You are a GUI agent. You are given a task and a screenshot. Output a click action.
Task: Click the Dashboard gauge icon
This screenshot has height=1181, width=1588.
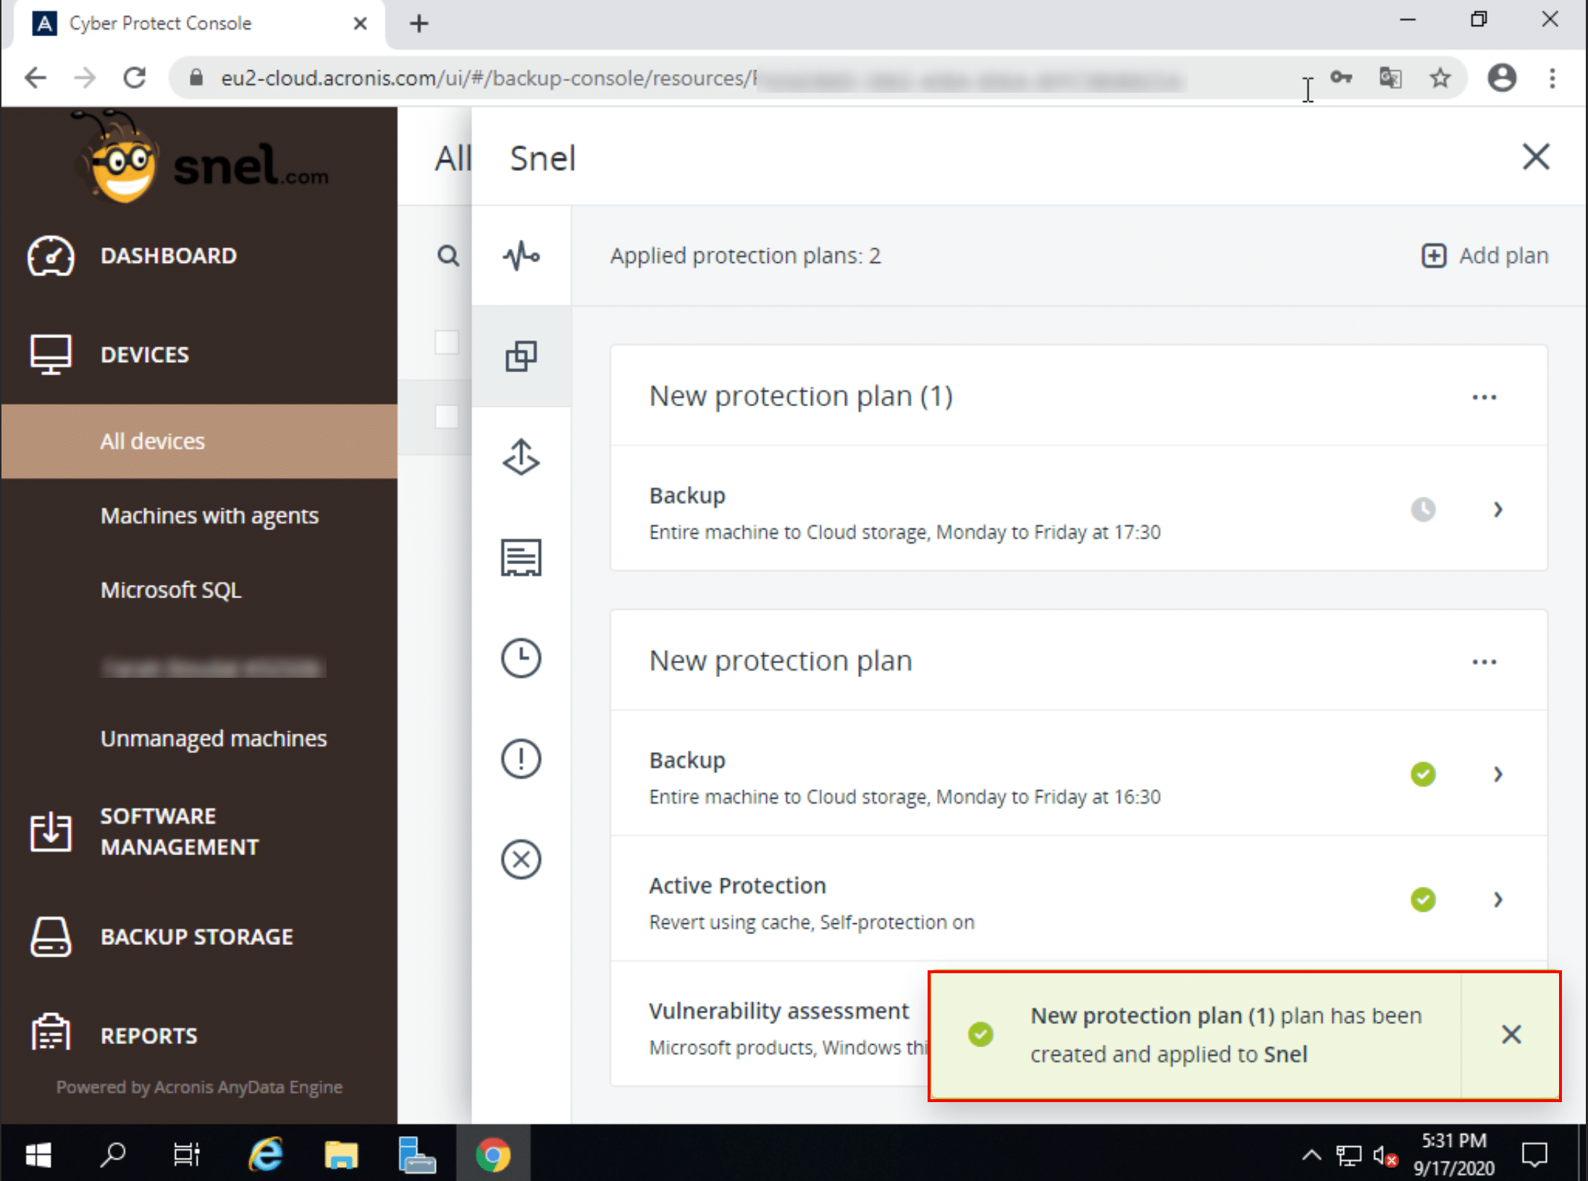point(50,256)
